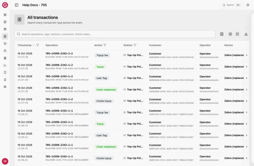The width and height of the screenshot is (254, 166).
Task: Click Topup fee badge at 13:56:41
Action: (102, 112)
